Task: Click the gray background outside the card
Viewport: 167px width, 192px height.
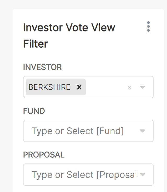Action: coord(6,105)
